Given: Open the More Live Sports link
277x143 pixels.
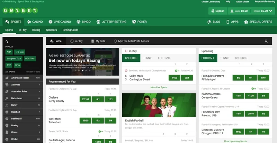Looking at the screenshot, I should [x=159, y=87].
